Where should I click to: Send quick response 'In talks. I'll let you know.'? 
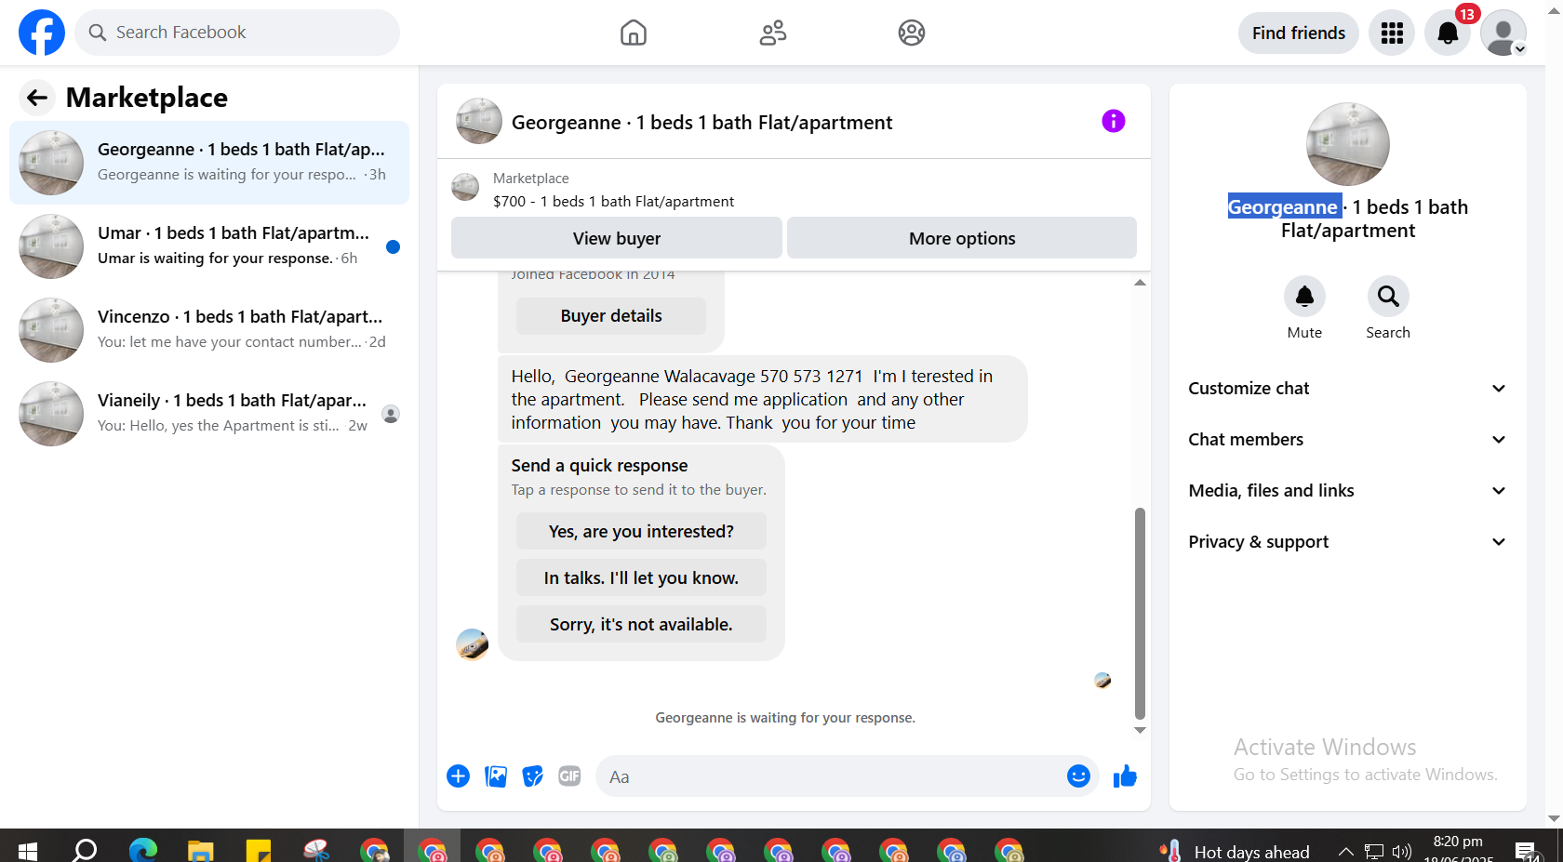(x=641, y=578)
